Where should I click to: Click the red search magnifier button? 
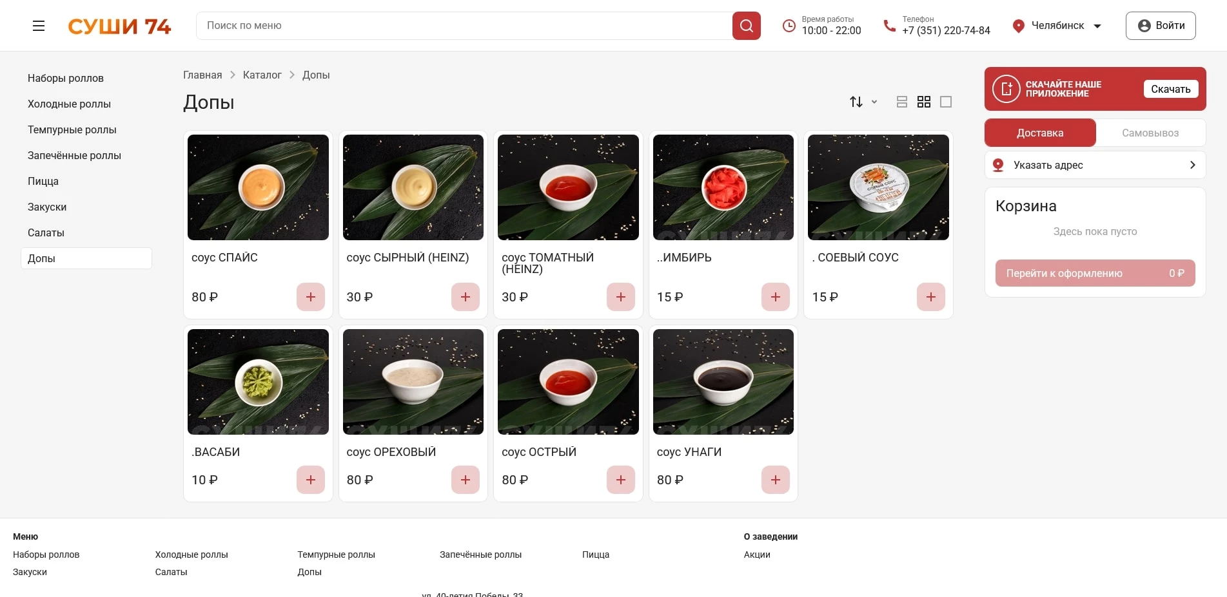tap(746, 26)
